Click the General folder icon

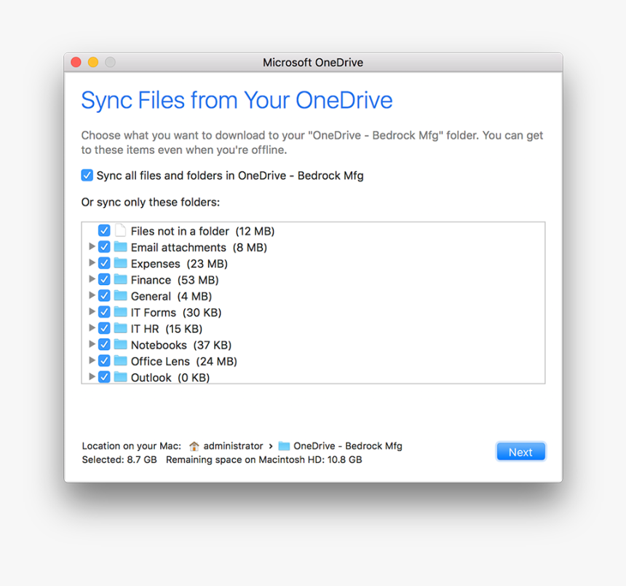pos(120,295)
